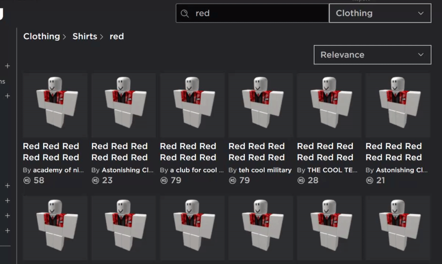Screen dimensions: 442x264
Task: Click Robux icon under a club for cool
Action: point(164,181)
